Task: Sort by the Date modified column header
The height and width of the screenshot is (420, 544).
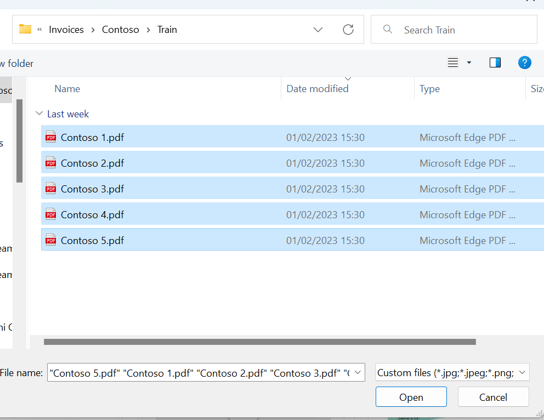Action: click(318, 89)
